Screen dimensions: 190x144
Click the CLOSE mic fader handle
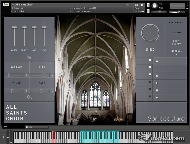(x=14, y=27)
